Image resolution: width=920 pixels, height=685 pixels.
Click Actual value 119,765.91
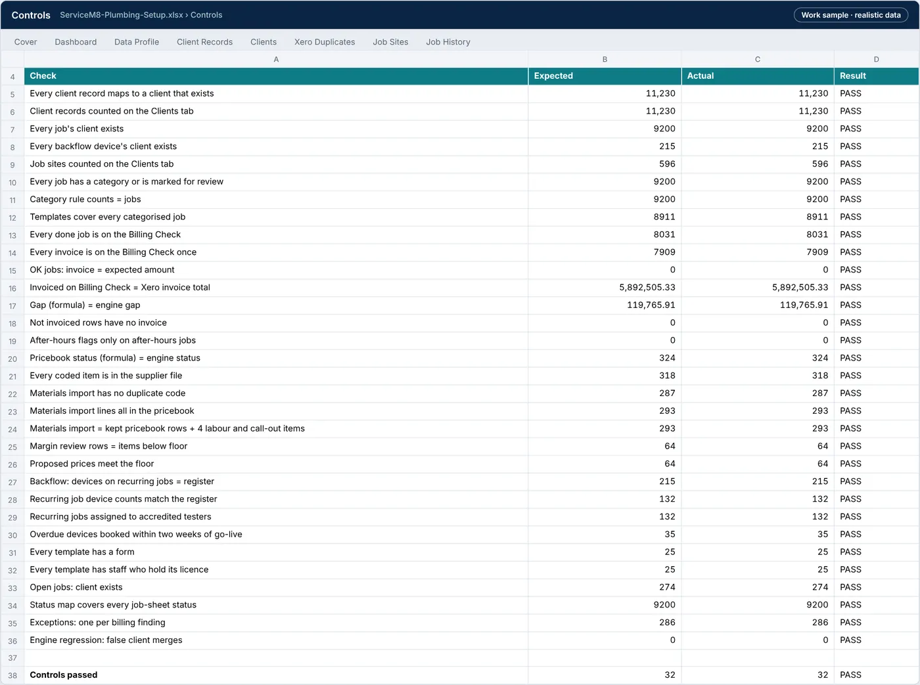tap(758, 305)
